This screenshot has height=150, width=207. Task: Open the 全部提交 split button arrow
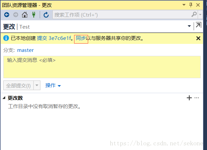point(37,85)
